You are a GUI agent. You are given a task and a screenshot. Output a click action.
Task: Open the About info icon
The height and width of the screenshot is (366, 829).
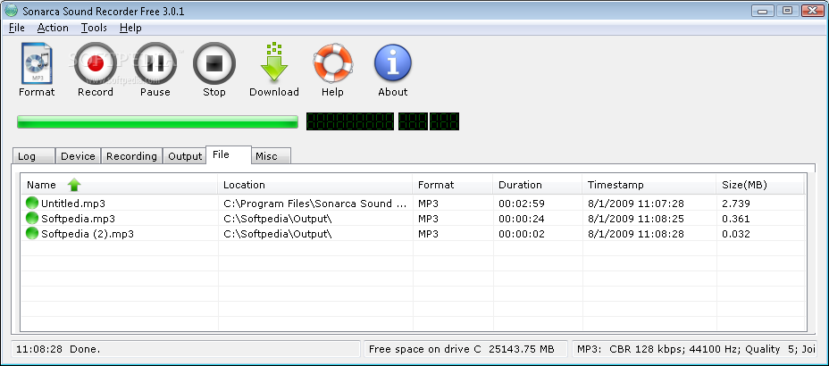393,62
